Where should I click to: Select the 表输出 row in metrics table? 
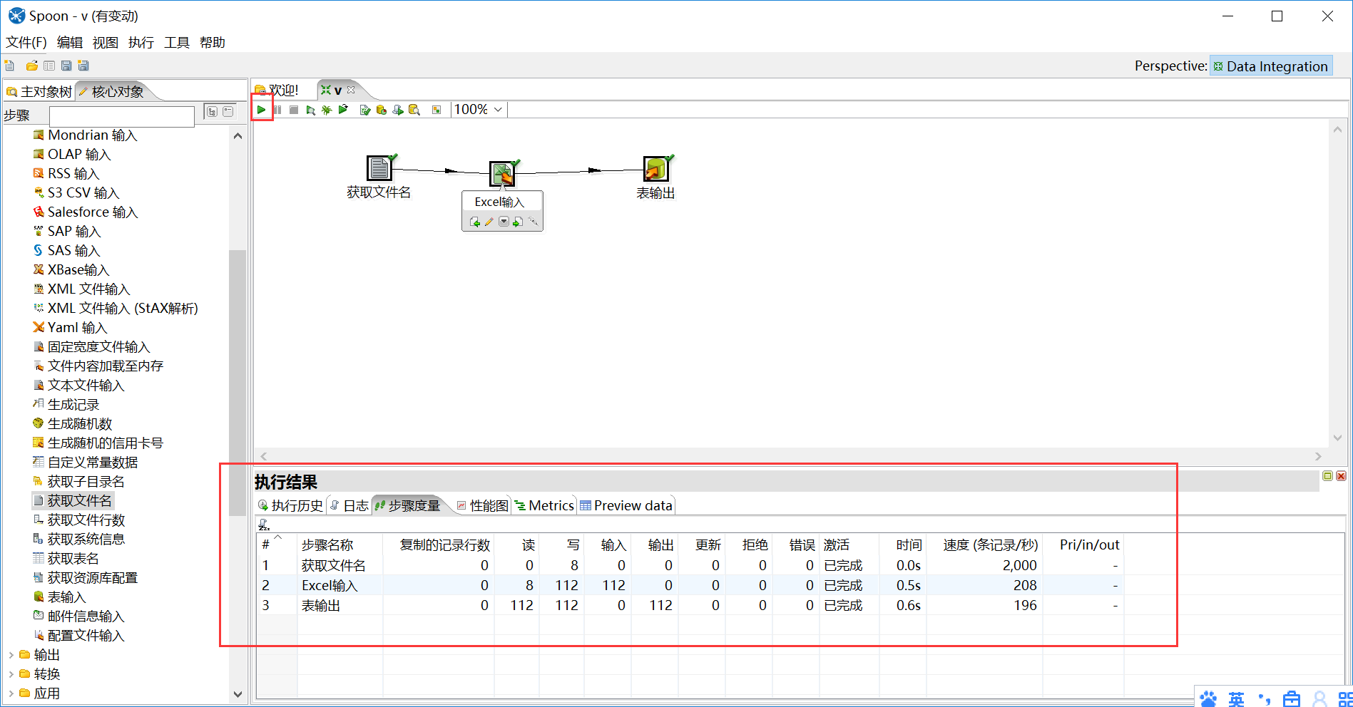[690, 605]
